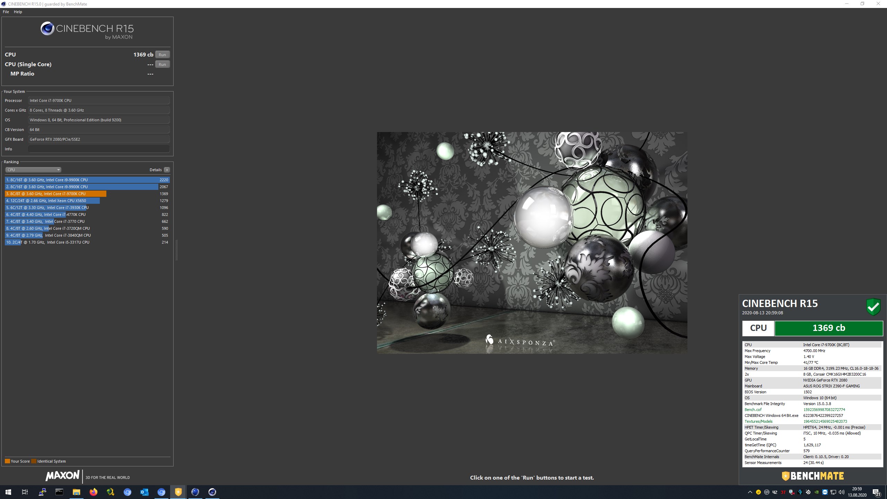Viewport: 887px width, 499px height.
Task: Click the Info input field
Action: 99,149
